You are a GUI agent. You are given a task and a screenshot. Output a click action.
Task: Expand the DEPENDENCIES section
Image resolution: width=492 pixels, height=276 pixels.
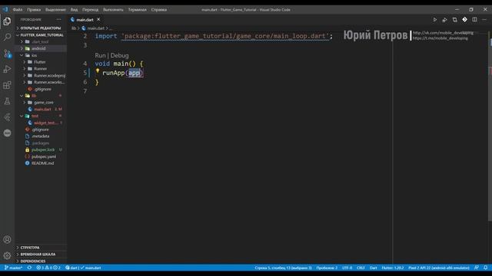(x=41, y=261)
